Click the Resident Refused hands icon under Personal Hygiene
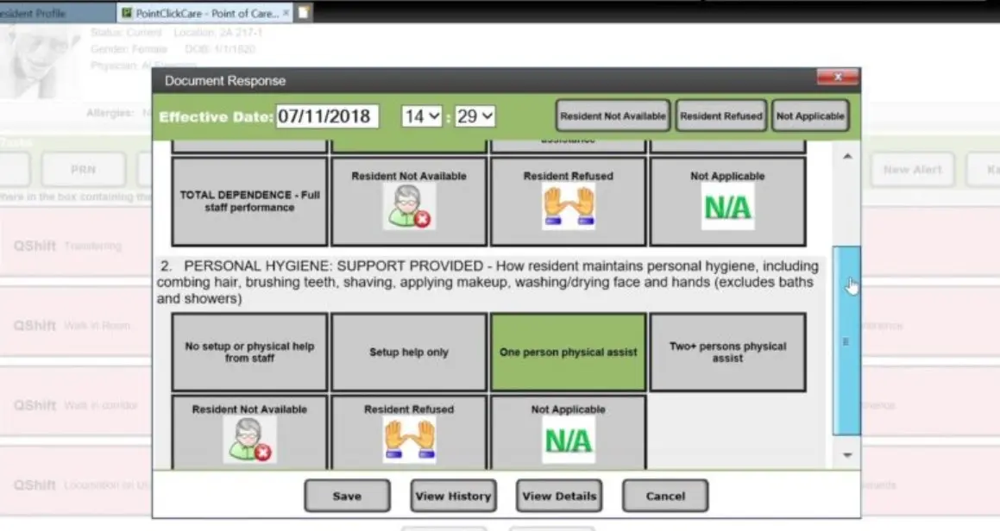Screen dimensions: 1000x531 pyautogui.click(x=408, y=440)
